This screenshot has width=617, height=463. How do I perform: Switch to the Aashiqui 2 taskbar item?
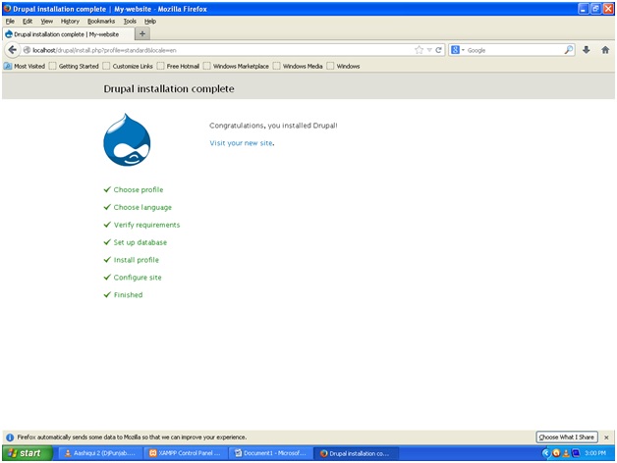[x=100, y=453]
